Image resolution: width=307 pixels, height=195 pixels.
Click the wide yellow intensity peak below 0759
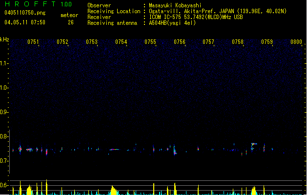[254, 191]
